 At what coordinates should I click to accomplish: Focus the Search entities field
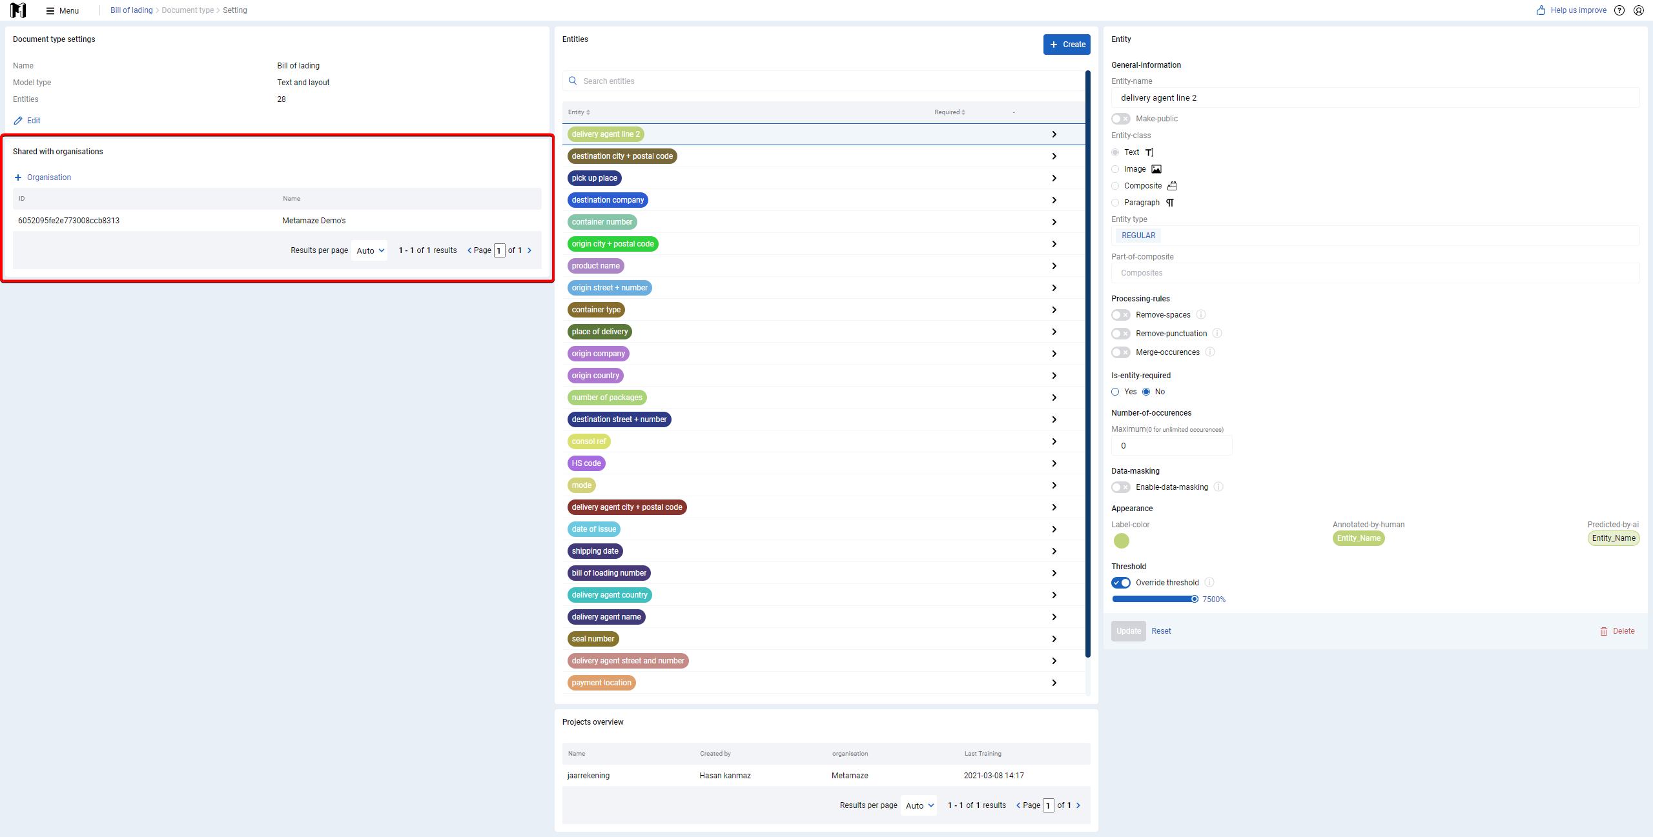(823, 81)
